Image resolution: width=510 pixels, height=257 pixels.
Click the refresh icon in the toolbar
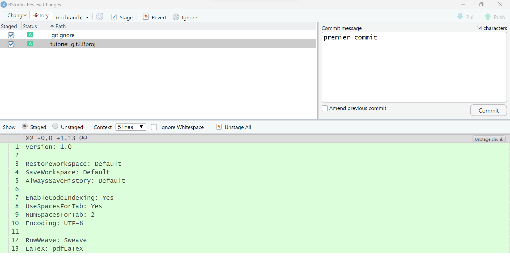(x=100, y=17)
